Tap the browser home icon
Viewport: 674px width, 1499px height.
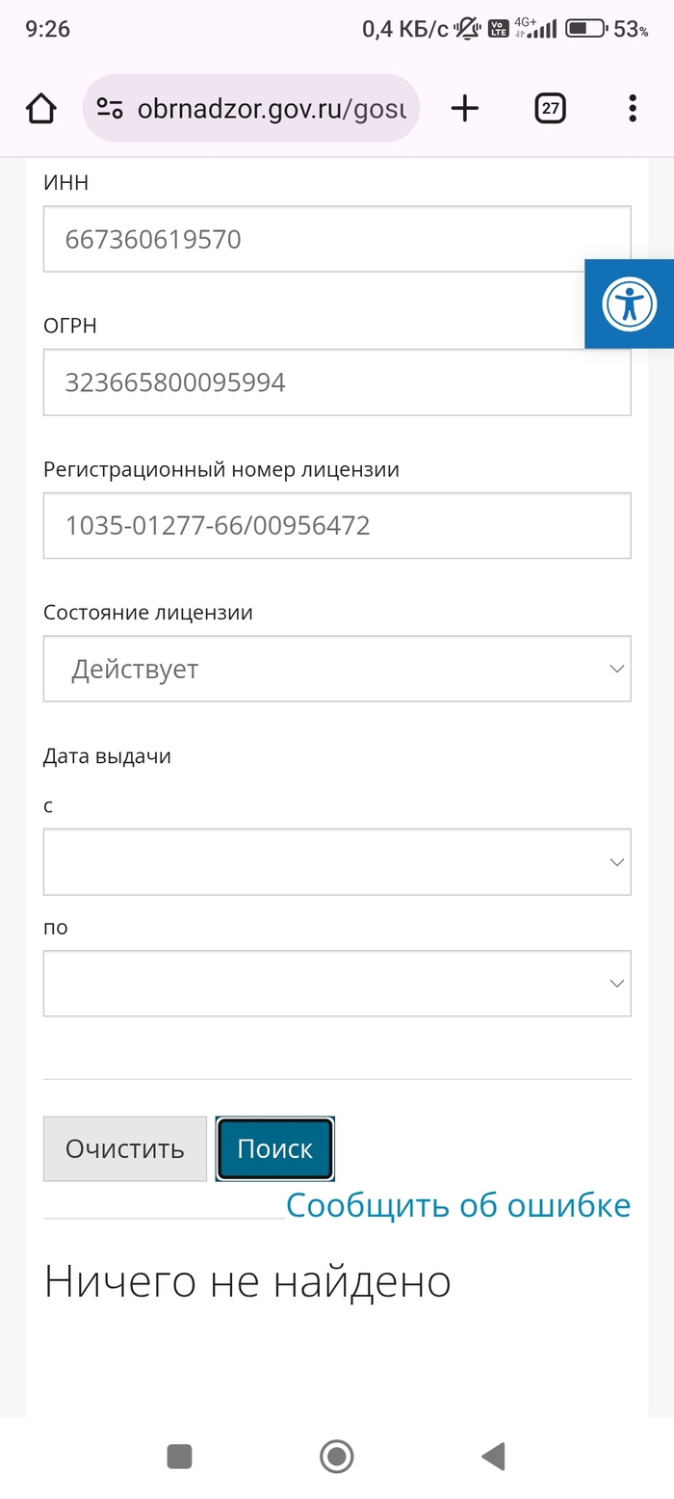coord(41,109)
